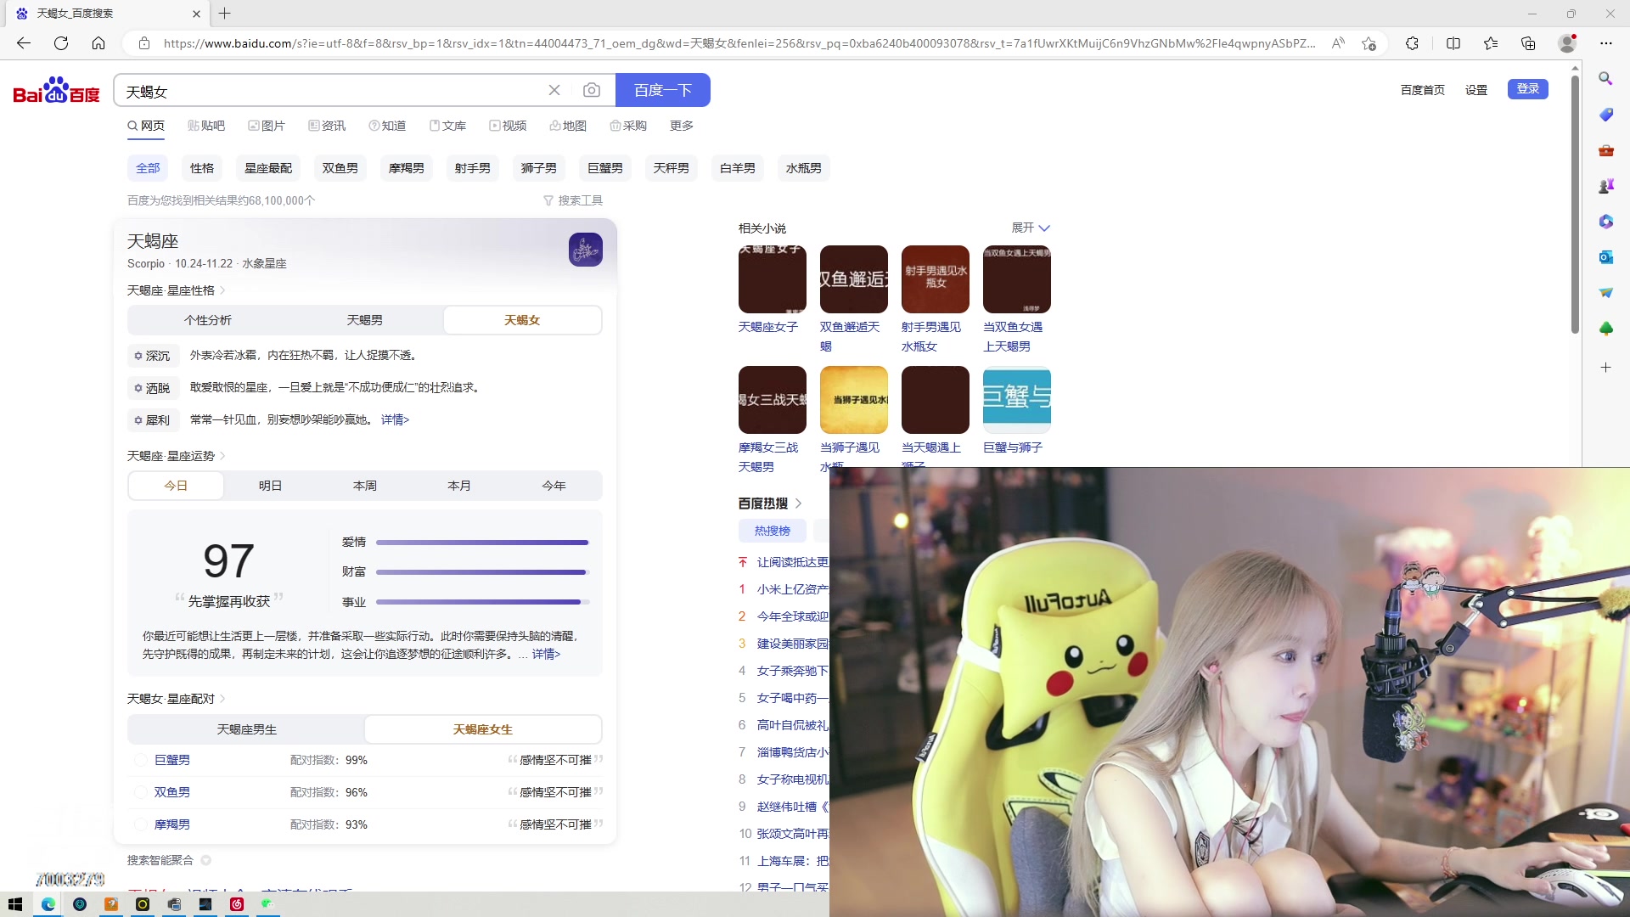Open the 更多 search categories menu

pyautogui.click(x=681, y=126)
